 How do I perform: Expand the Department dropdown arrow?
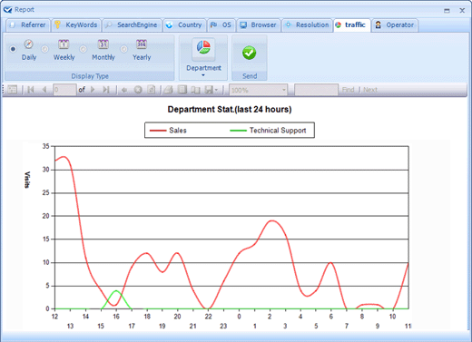click(x=203, y=75)
